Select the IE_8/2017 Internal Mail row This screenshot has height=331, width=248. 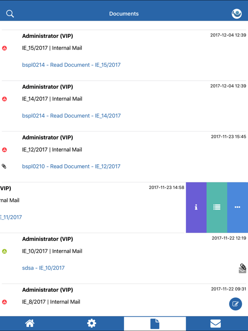124,300
